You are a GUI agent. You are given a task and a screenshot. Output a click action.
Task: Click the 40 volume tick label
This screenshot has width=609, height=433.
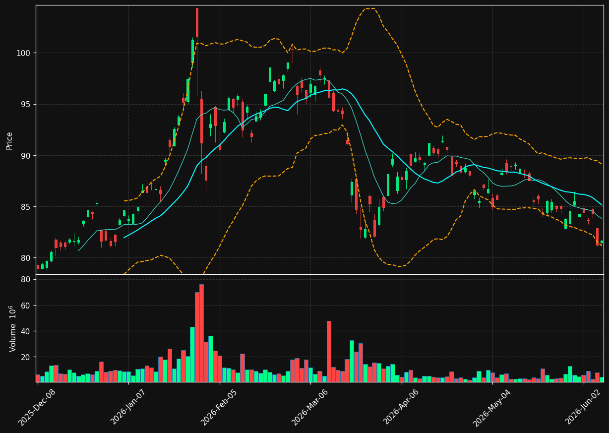point(26,331)
